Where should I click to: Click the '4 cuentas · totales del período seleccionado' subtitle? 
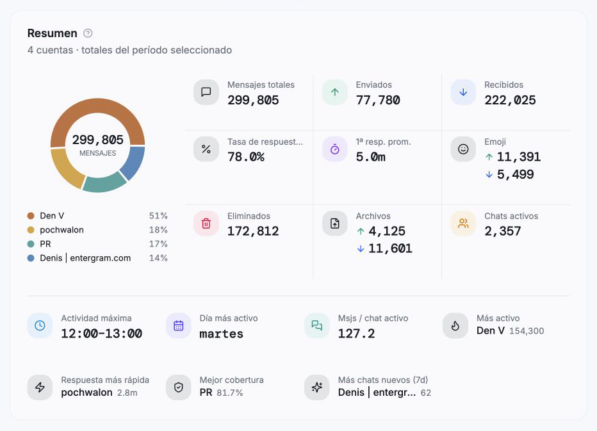[129, 50]
